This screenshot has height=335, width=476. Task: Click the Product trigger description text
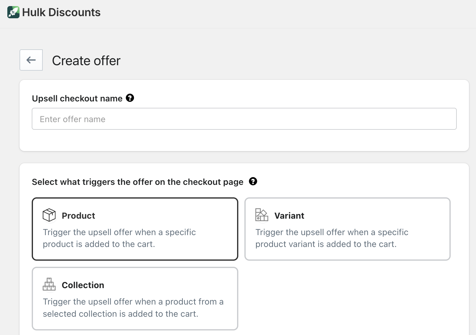pyautogui.click(x=119, y=238)
